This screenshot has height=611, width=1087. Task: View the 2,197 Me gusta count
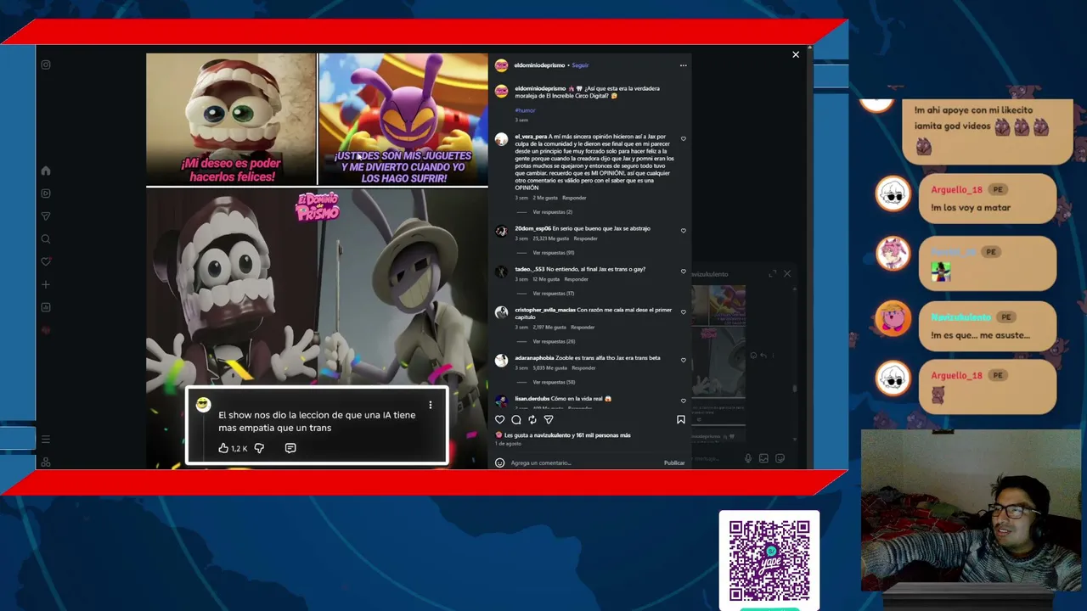(x=549, y=327)
